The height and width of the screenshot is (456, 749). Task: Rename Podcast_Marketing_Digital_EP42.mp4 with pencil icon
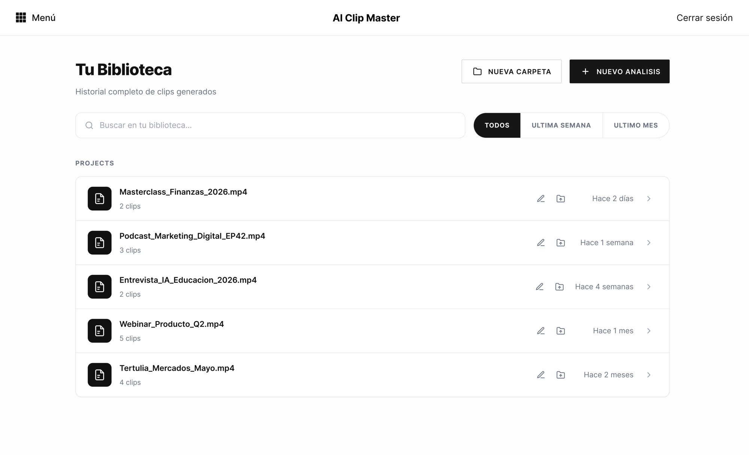point(541,243)
